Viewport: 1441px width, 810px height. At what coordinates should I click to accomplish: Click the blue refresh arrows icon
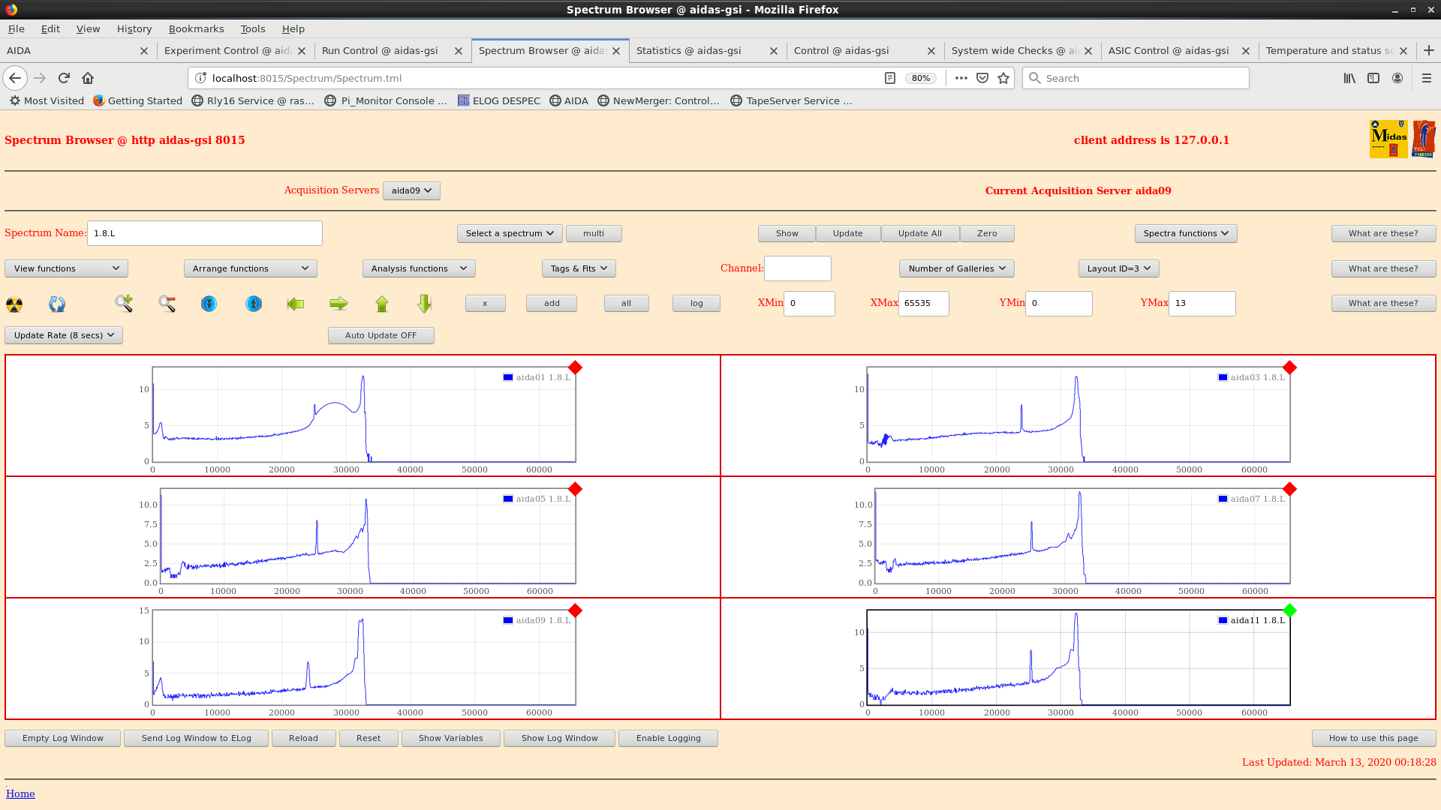pyautogui.click(x=57, y=304)
